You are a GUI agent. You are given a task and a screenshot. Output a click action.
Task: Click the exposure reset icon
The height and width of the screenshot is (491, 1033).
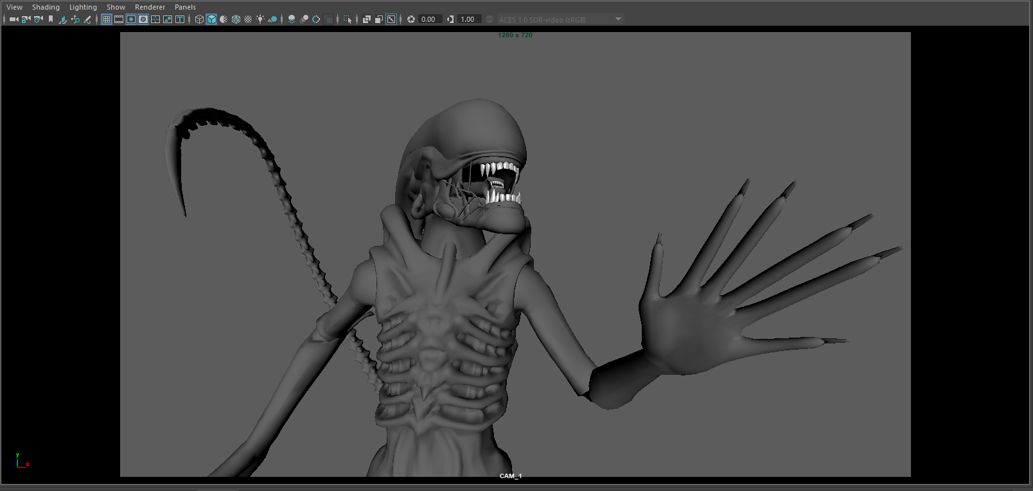411,19
